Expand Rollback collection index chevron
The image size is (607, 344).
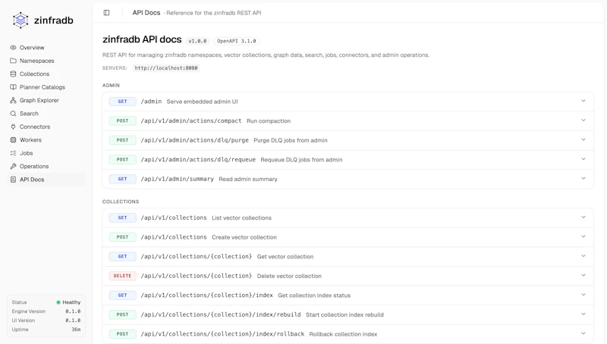click(583, 333)
